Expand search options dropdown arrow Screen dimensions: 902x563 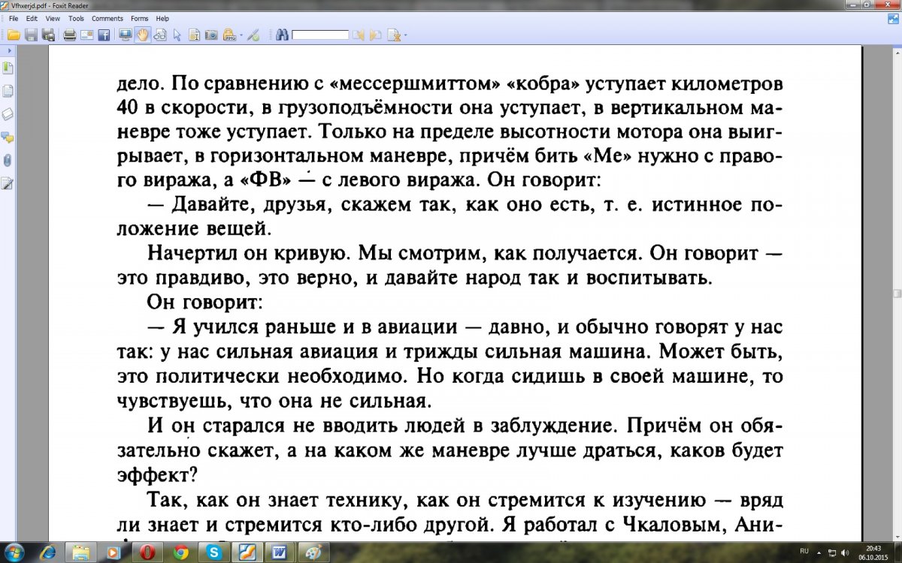coord(406,35)
